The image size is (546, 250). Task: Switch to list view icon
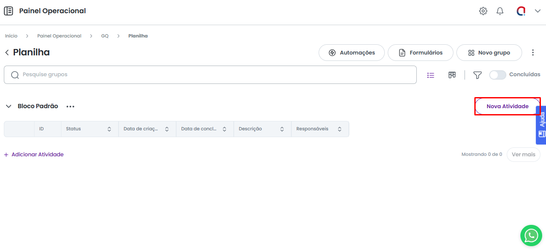coord(431,75)
